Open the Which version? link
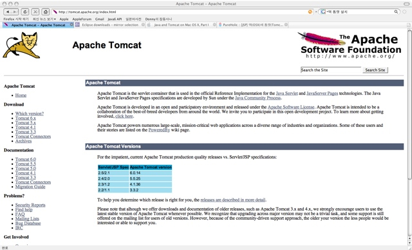Screen dimensions: 412x250 (30, 113)
